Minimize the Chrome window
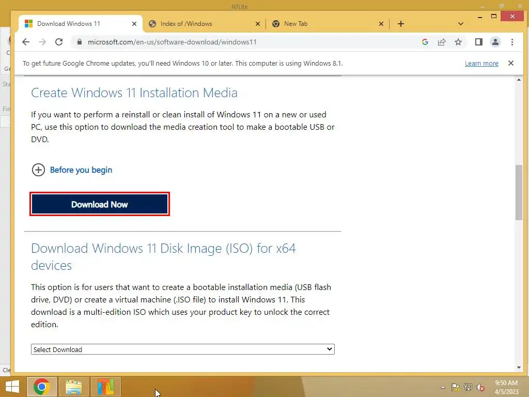The image size is (529, 397). [480, 17]
